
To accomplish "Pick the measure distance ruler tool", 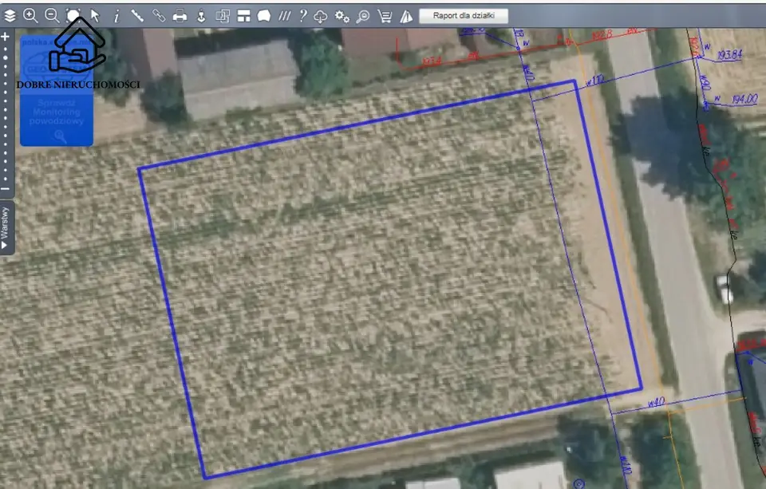I will pos(137,16).
